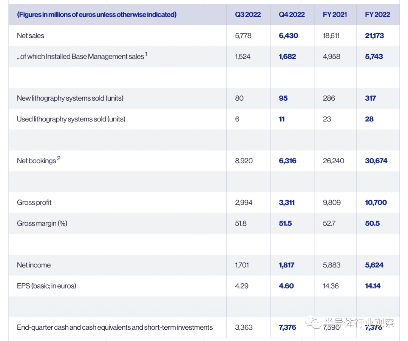Click the WeChat watermark logo icon

[313, 322]
